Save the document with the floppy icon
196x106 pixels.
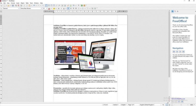[x=13, y=6]
